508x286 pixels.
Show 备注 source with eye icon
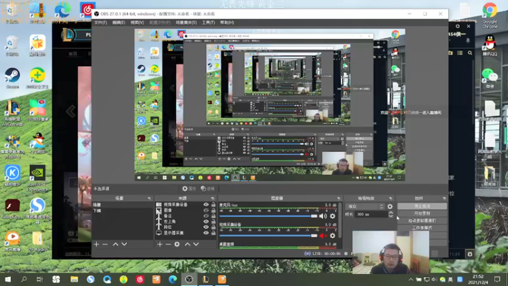click(206, 215)
